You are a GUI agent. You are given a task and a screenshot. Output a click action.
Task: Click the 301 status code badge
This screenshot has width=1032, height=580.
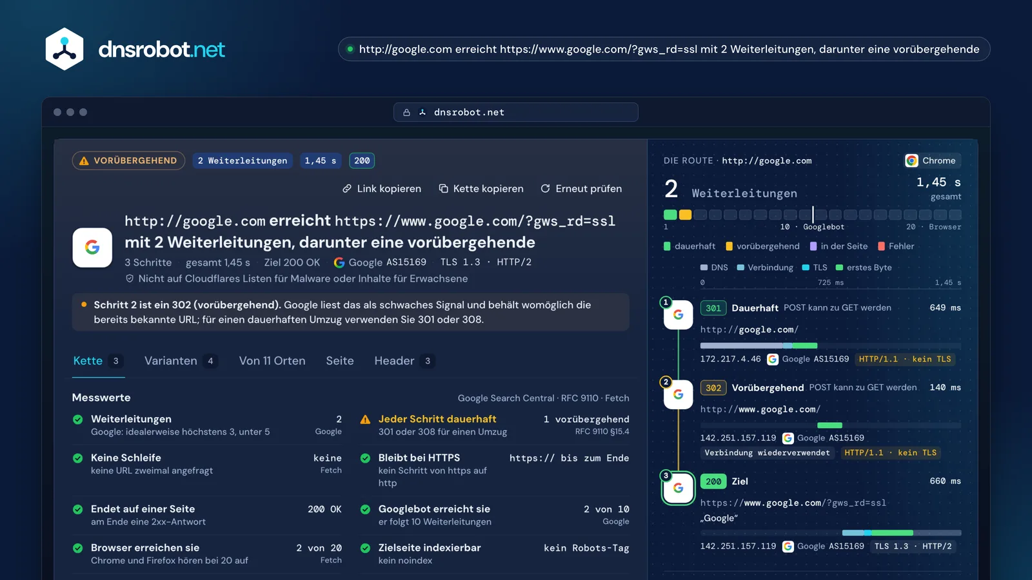click(x=713, y=308)
